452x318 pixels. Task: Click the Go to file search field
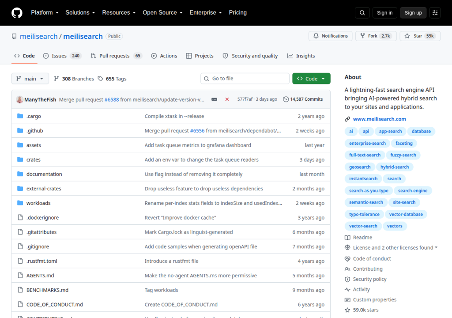pos(245,79)
